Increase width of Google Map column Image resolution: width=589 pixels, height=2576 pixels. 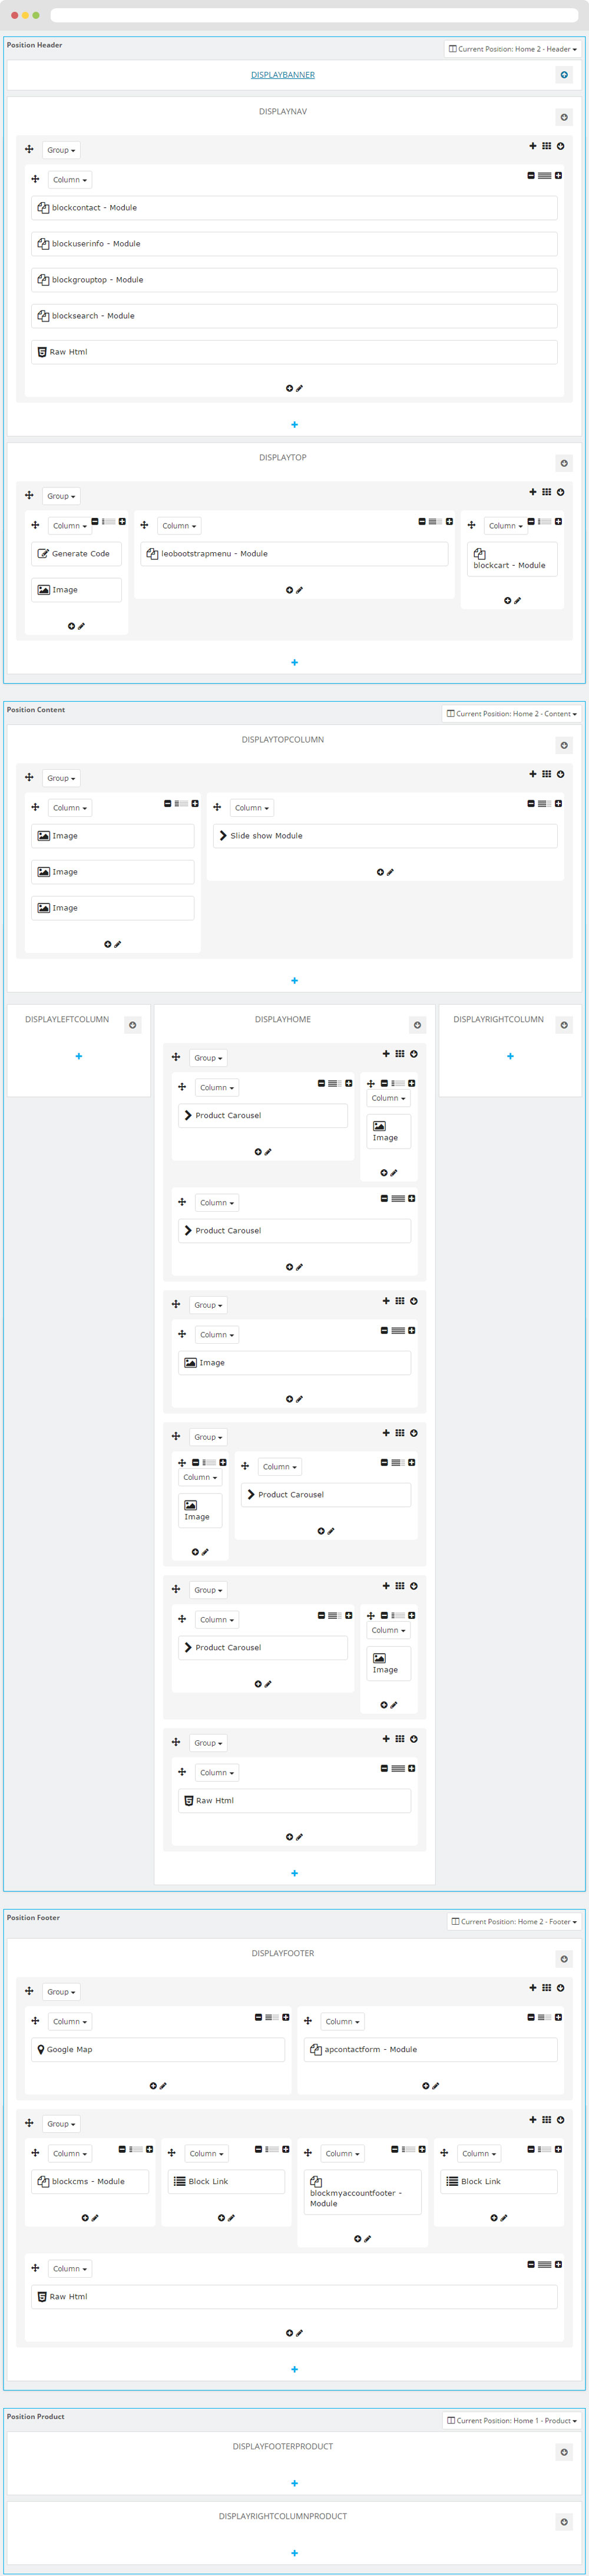coord(285,2017)
